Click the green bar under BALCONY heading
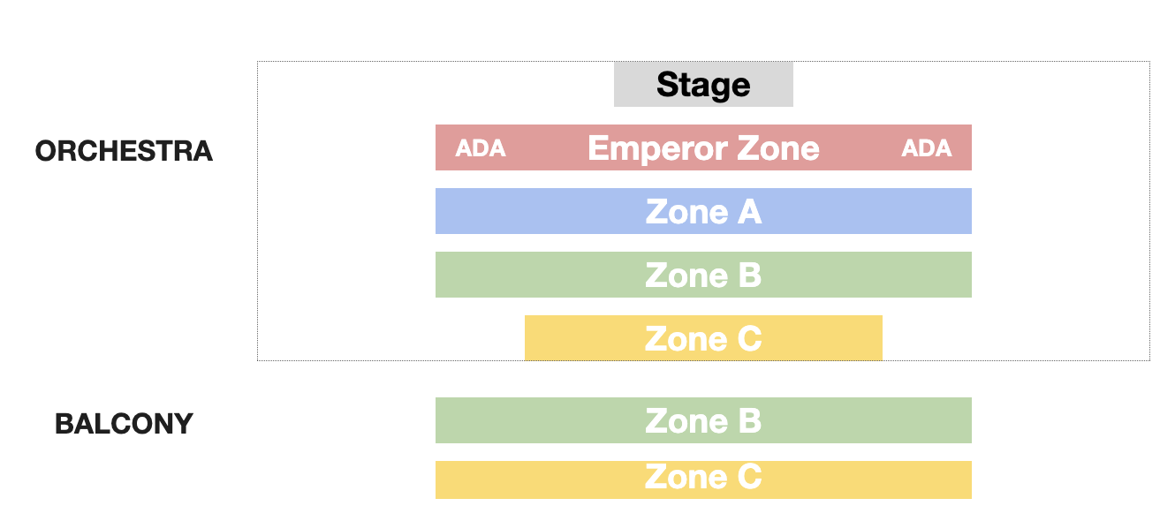Image resolution: width=1175 pixels, height=521 pixels. coord(703,420)
